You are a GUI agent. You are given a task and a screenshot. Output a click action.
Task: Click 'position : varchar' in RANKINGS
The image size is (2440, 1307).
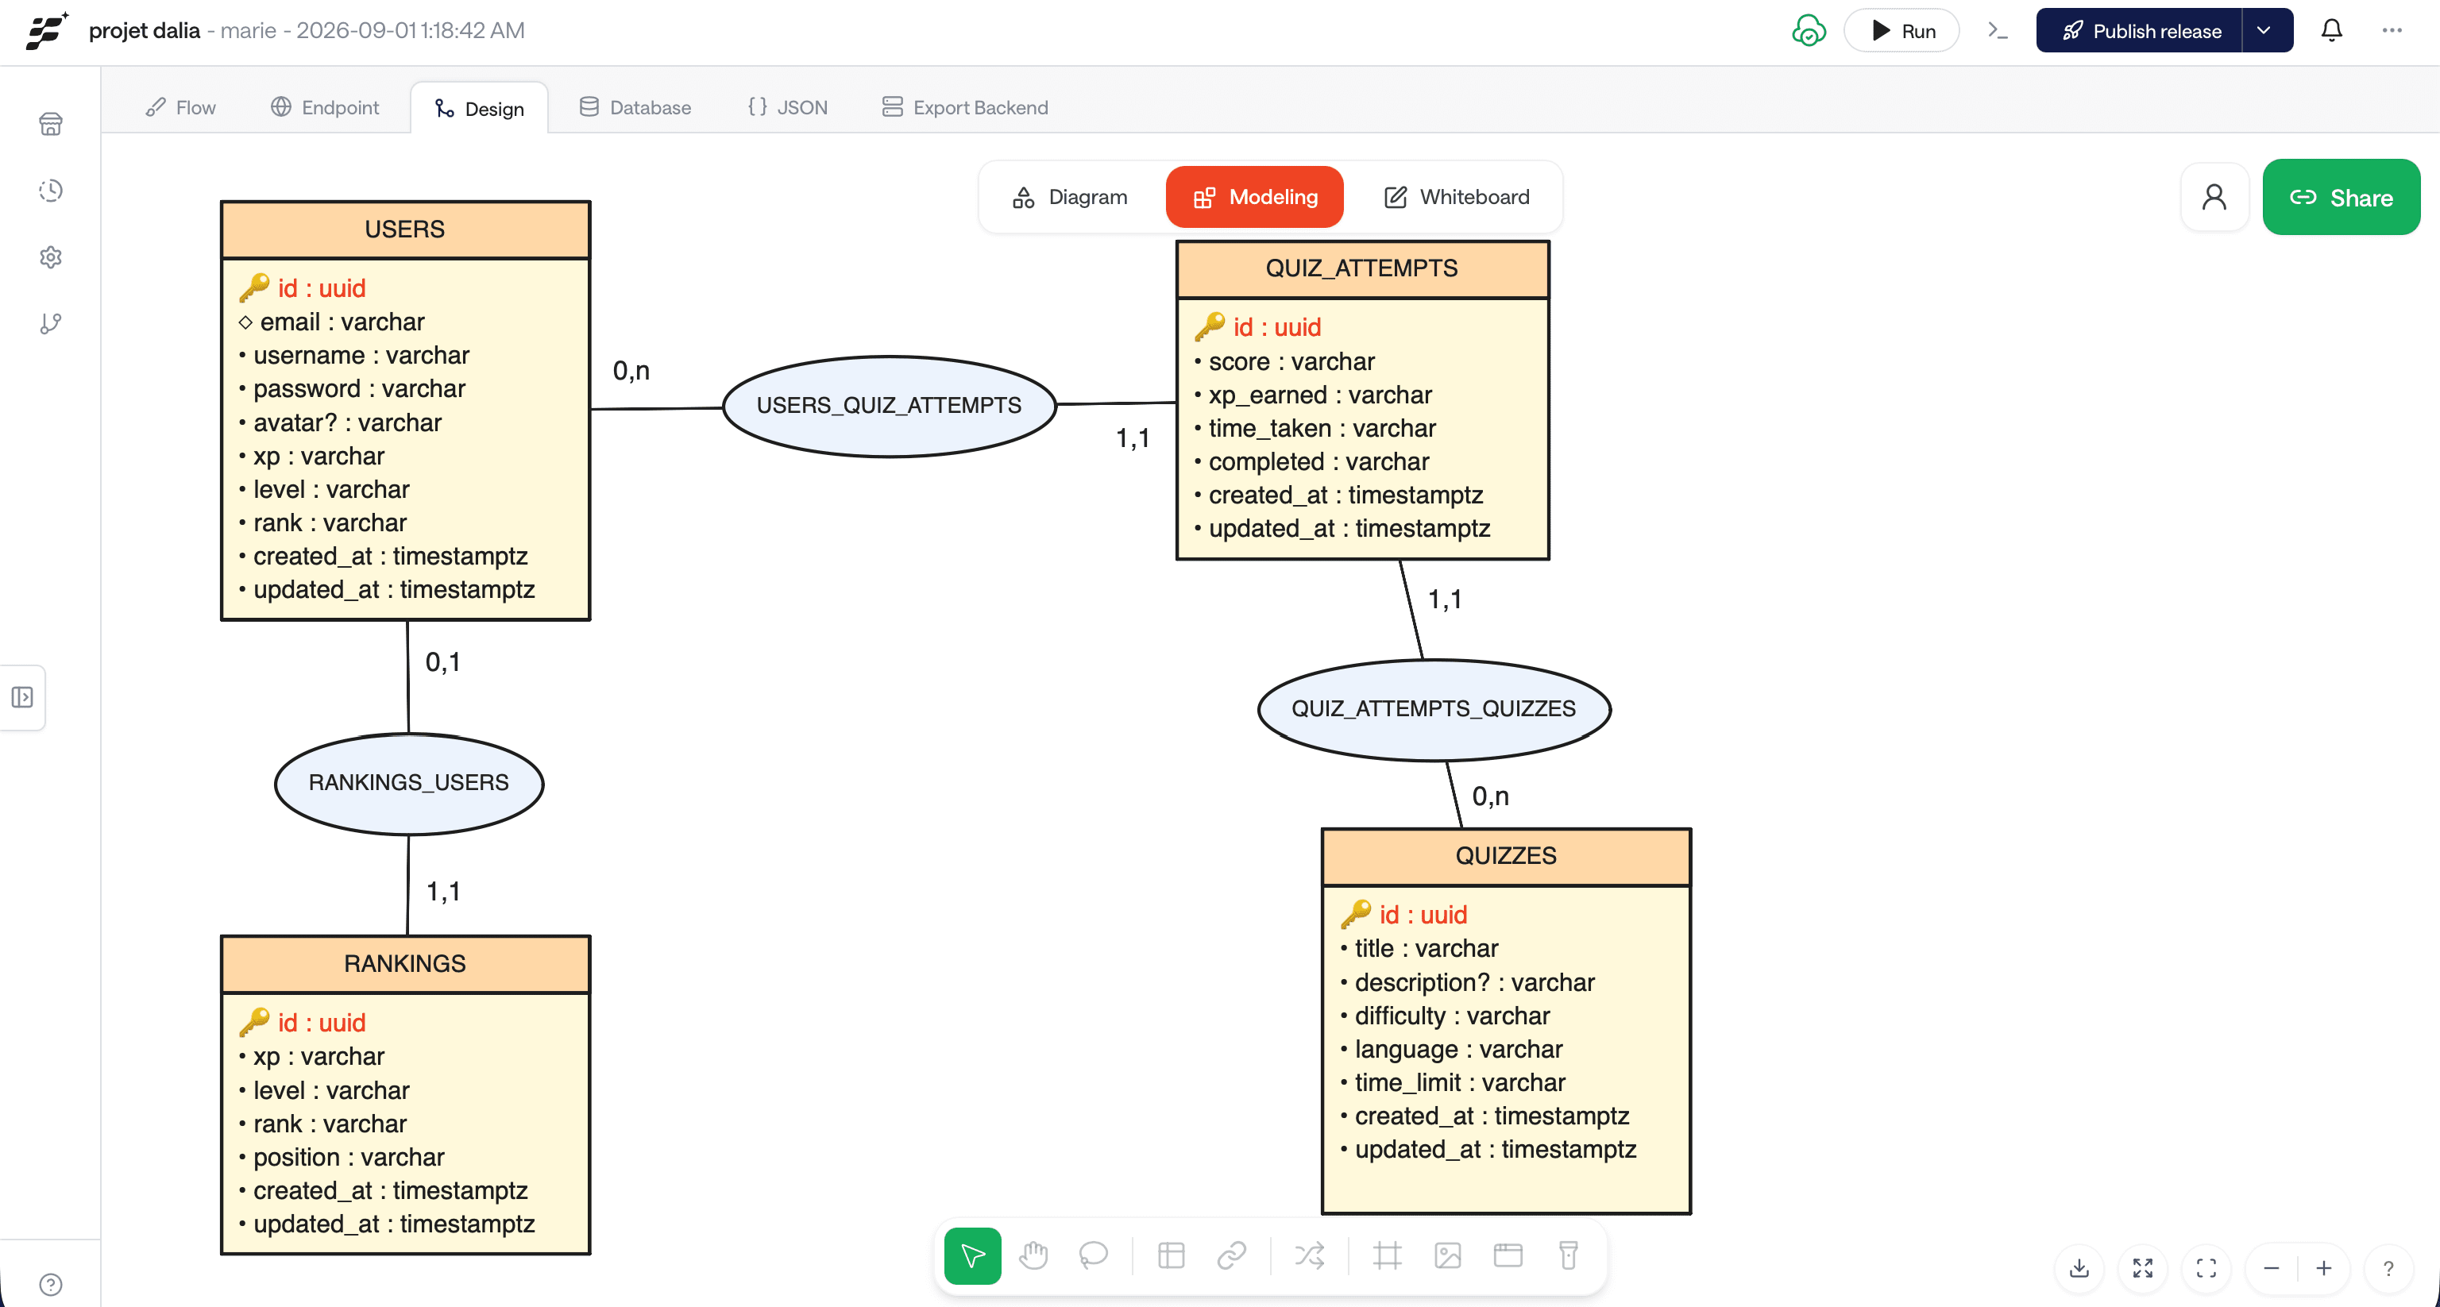[349, 1158]
